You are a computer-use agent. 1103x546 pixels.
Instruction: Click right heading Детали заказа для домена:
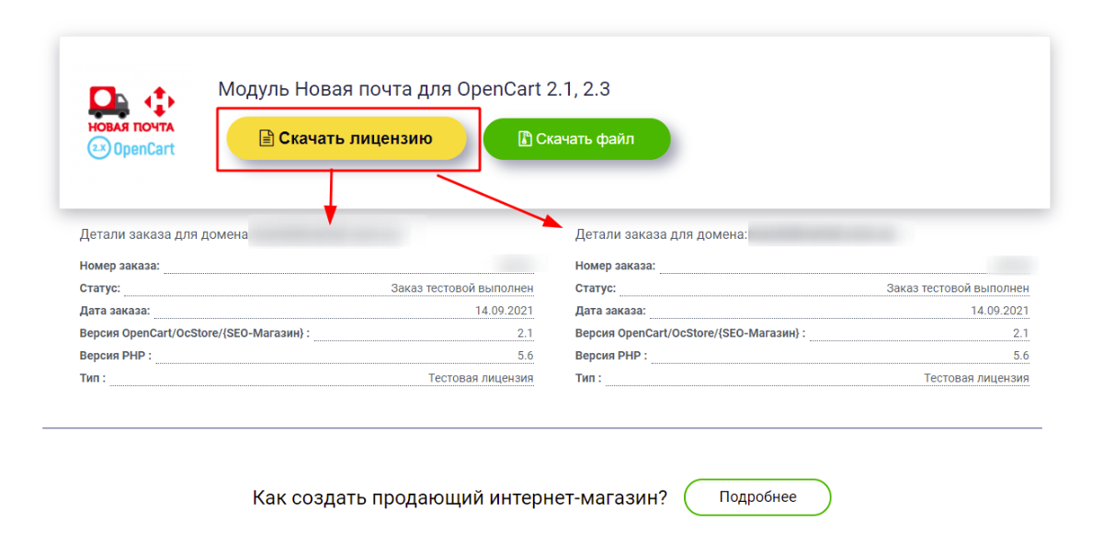coord(662,234)
